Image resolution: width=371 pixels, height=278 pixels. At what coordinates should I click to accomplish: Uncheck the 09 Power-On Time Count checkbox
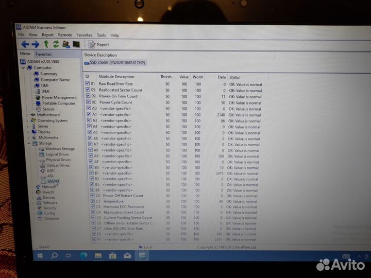click(88, 96)
